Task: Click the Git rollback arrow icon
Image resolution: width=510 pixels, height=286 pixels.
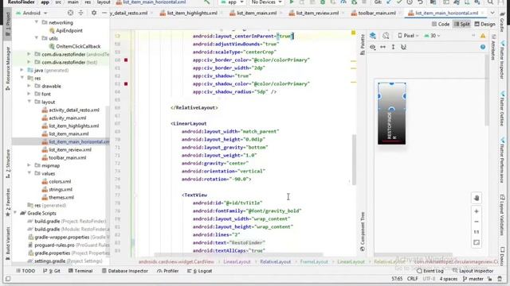Action: [x=420, y=2]
